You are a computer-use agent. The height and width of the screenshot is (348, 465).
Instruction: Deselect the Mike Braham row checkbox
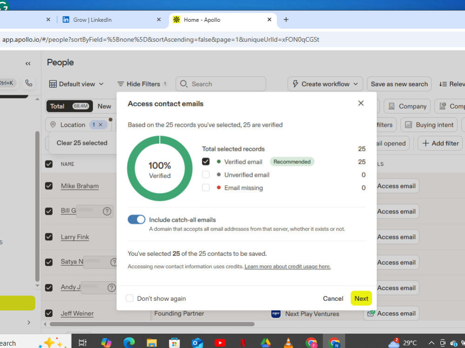49,186
